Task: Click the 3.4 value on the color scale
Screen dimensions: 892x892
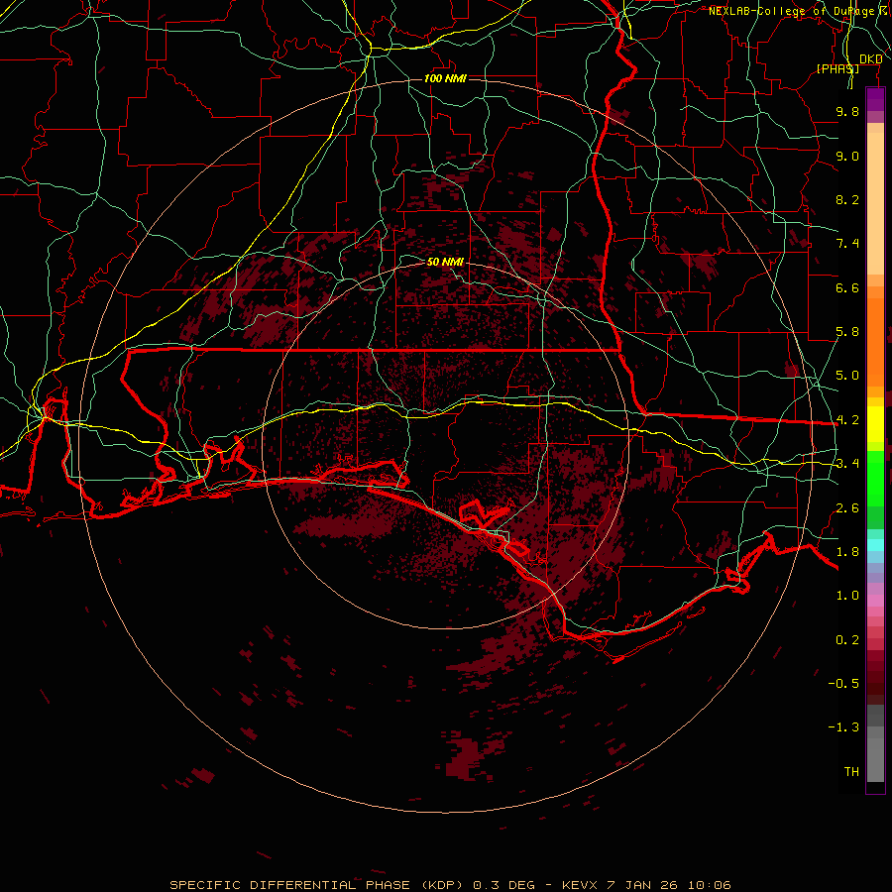Action: tap(847, 464)
